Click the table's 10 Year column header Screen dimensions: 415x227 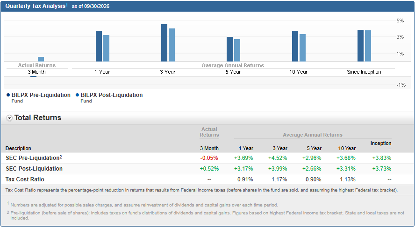pos(347,148)
